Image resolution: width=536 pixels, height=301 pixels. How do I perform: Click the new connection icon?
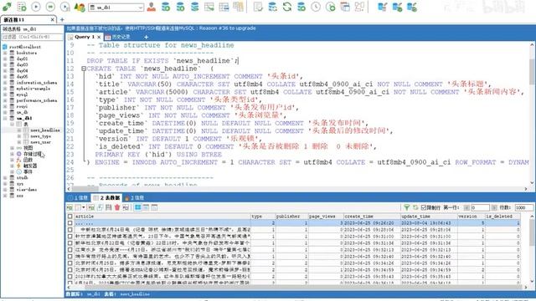click(7, 7)
